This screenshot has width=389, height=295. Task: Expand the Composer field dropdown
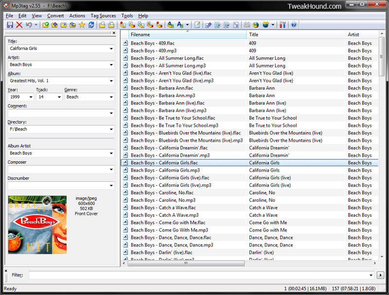pos(111,169)
